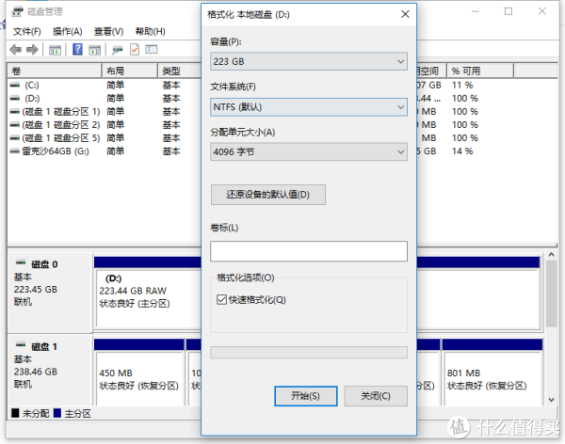
Task: Click the Back arrow toolbar icon
Action: pos(15,49)
